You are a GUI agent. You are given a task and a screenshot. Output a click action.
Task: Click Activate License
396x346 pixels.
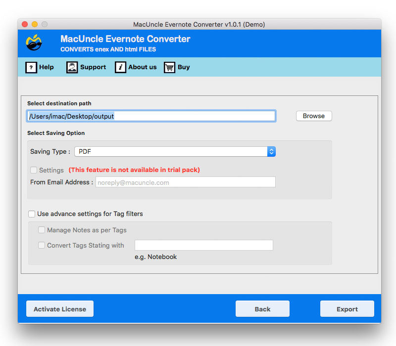59,308
